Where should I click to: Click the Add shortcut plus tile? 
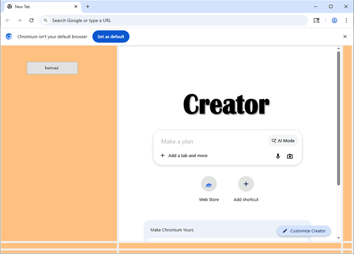click(x=246, y=189)
